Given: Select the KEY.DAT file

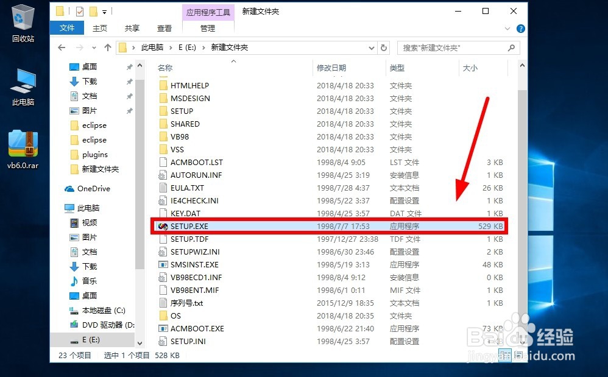Looking at the screenshot, I should [x=185, y=214].
